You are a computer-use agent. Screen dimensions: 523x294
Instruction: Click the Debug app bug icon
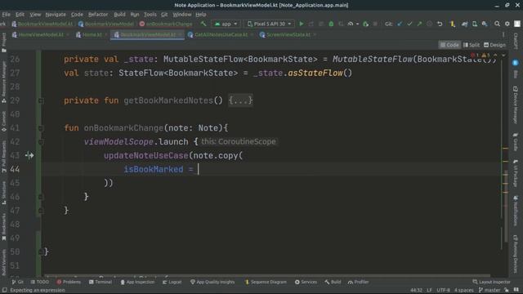[x=331, y=24]
